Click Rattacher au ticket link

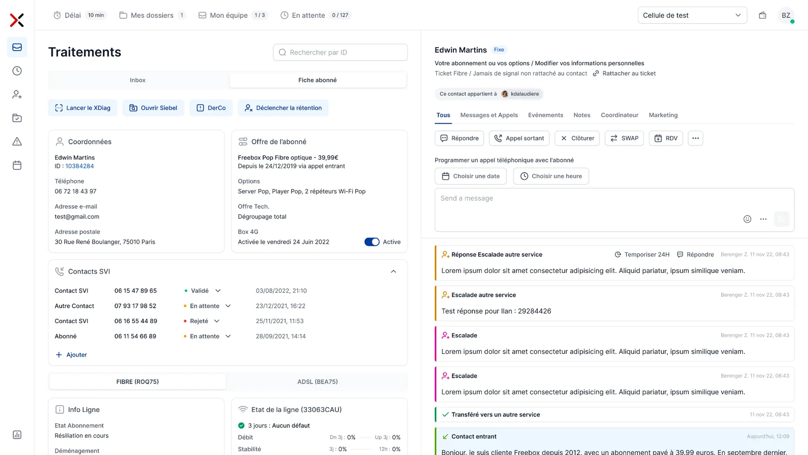(x=624, y=73)
